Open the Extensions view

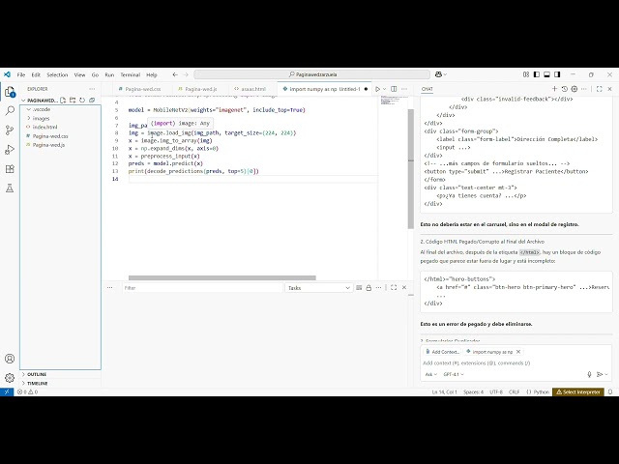coord(10,169)
